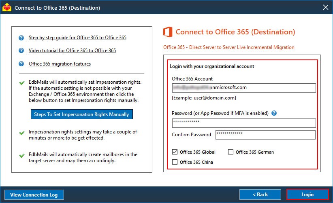The height and width of the screenshot is (203, 333).
Task: Enable Office 365 China checkbox
Action: (x=175, y=162)
